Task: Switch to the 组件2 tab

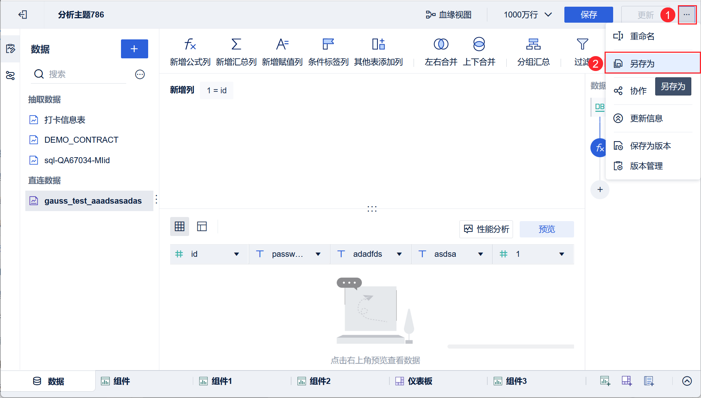Action: point(341,381)
